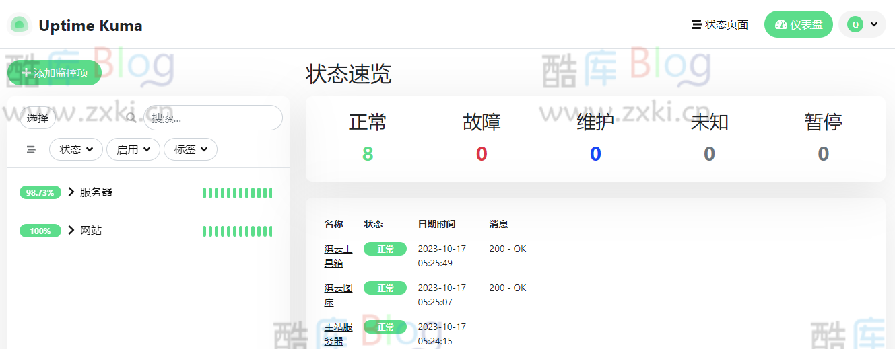Open the 淇云图床 monitor link

coord(338,295)
